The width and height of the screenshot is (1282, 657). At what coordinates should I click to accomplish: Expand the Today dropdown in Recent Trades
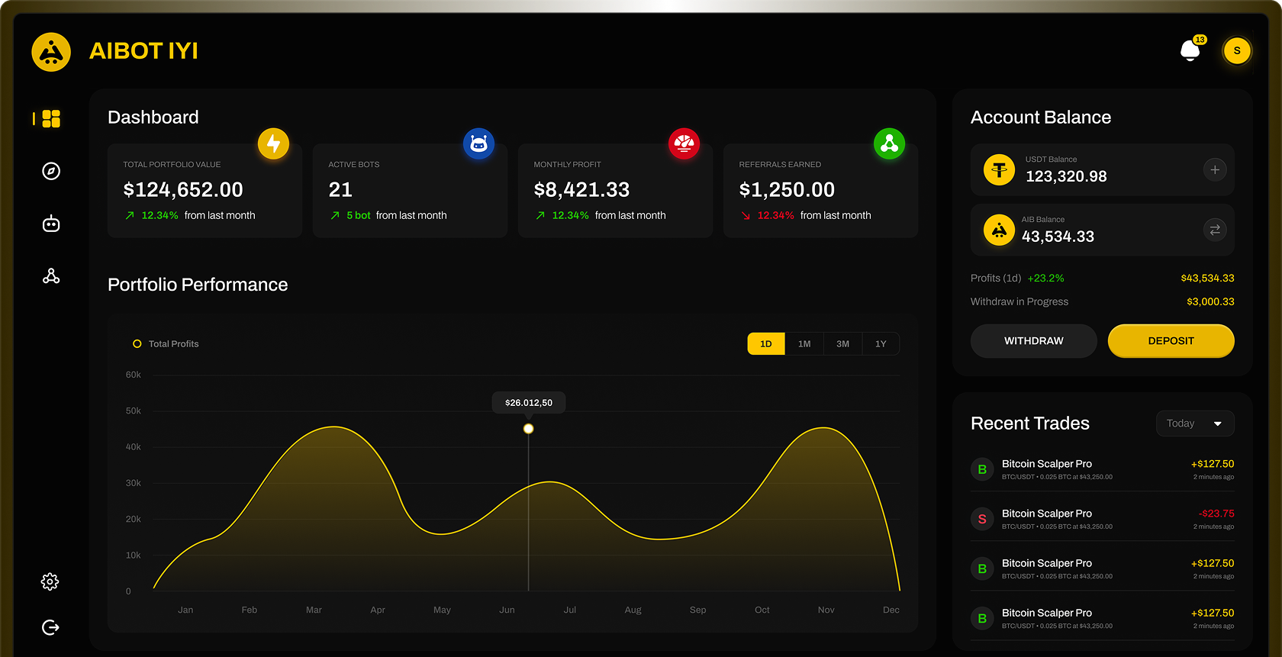click(1194, 424)
